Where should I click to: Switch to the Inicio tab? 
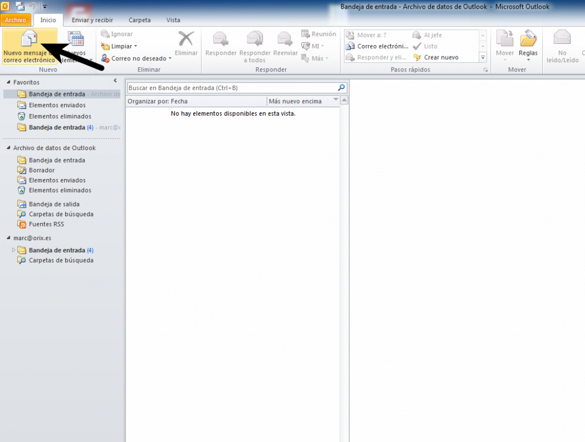(x=48, y=20)
